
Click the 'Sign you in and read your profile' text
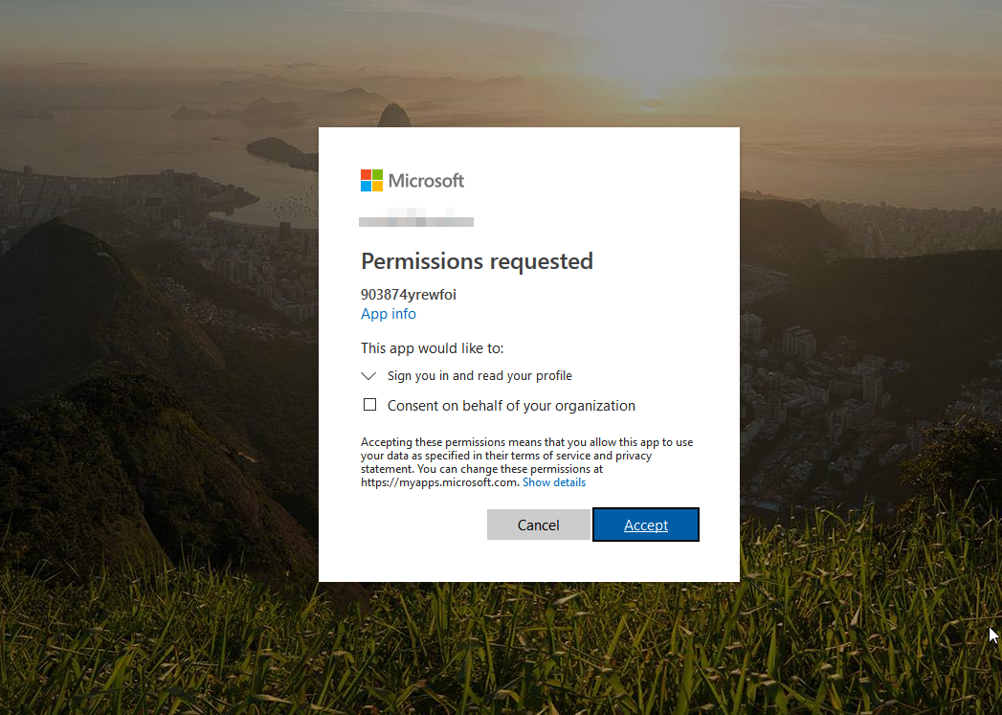[479, 375]
